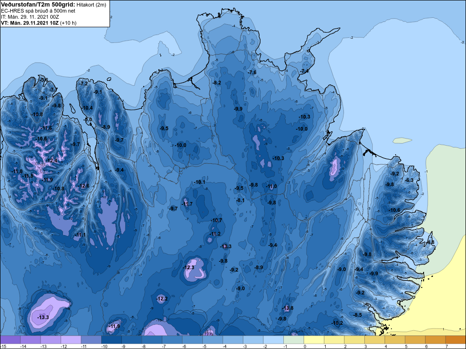Pick the legend swatch labeled 4
This screenshot has height=349, width=466.
coord(395,340)
